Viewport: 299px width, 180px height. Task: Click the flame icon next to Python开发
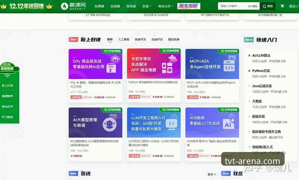coord(249,71)
